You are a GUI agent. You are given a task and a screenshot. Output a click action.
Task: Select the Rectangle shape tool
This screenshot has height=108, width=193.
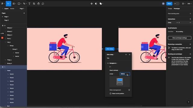[x=19, y=4]
